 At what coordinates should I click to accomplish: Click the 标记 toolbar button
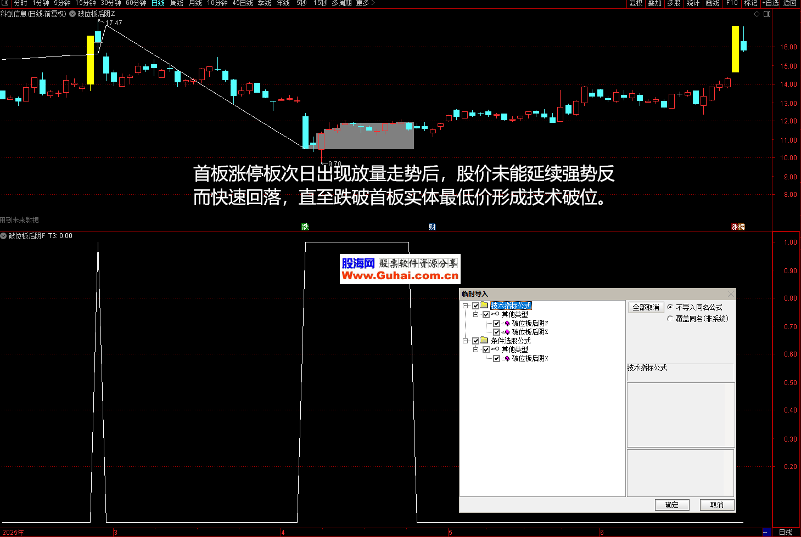(750, 3)
